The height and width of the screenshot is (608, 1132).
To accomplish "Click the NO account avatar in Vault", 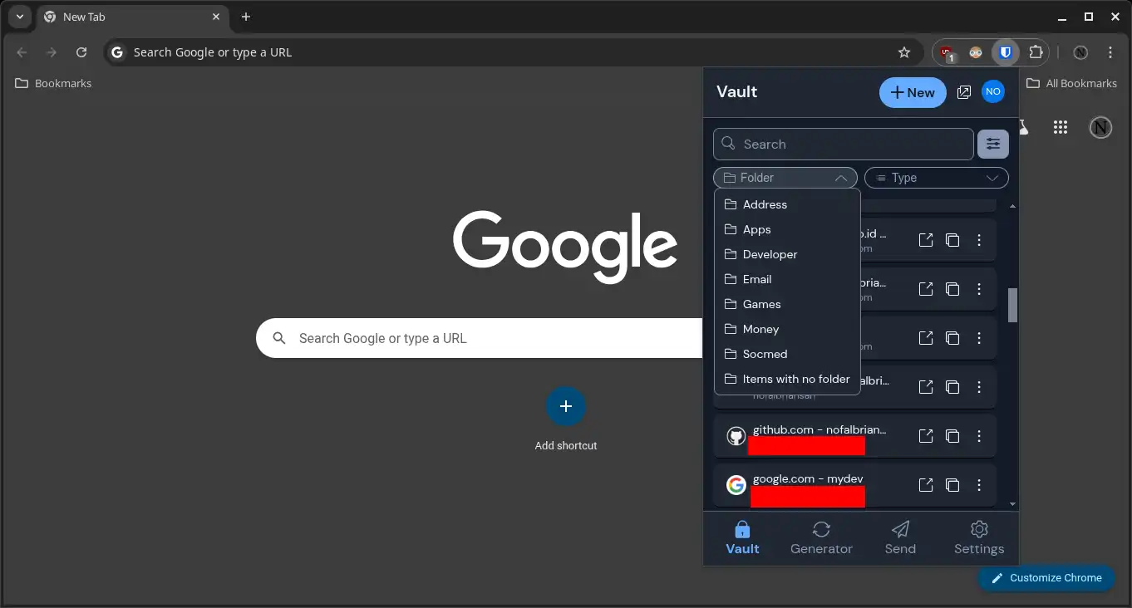I will (x=992, y=92).
